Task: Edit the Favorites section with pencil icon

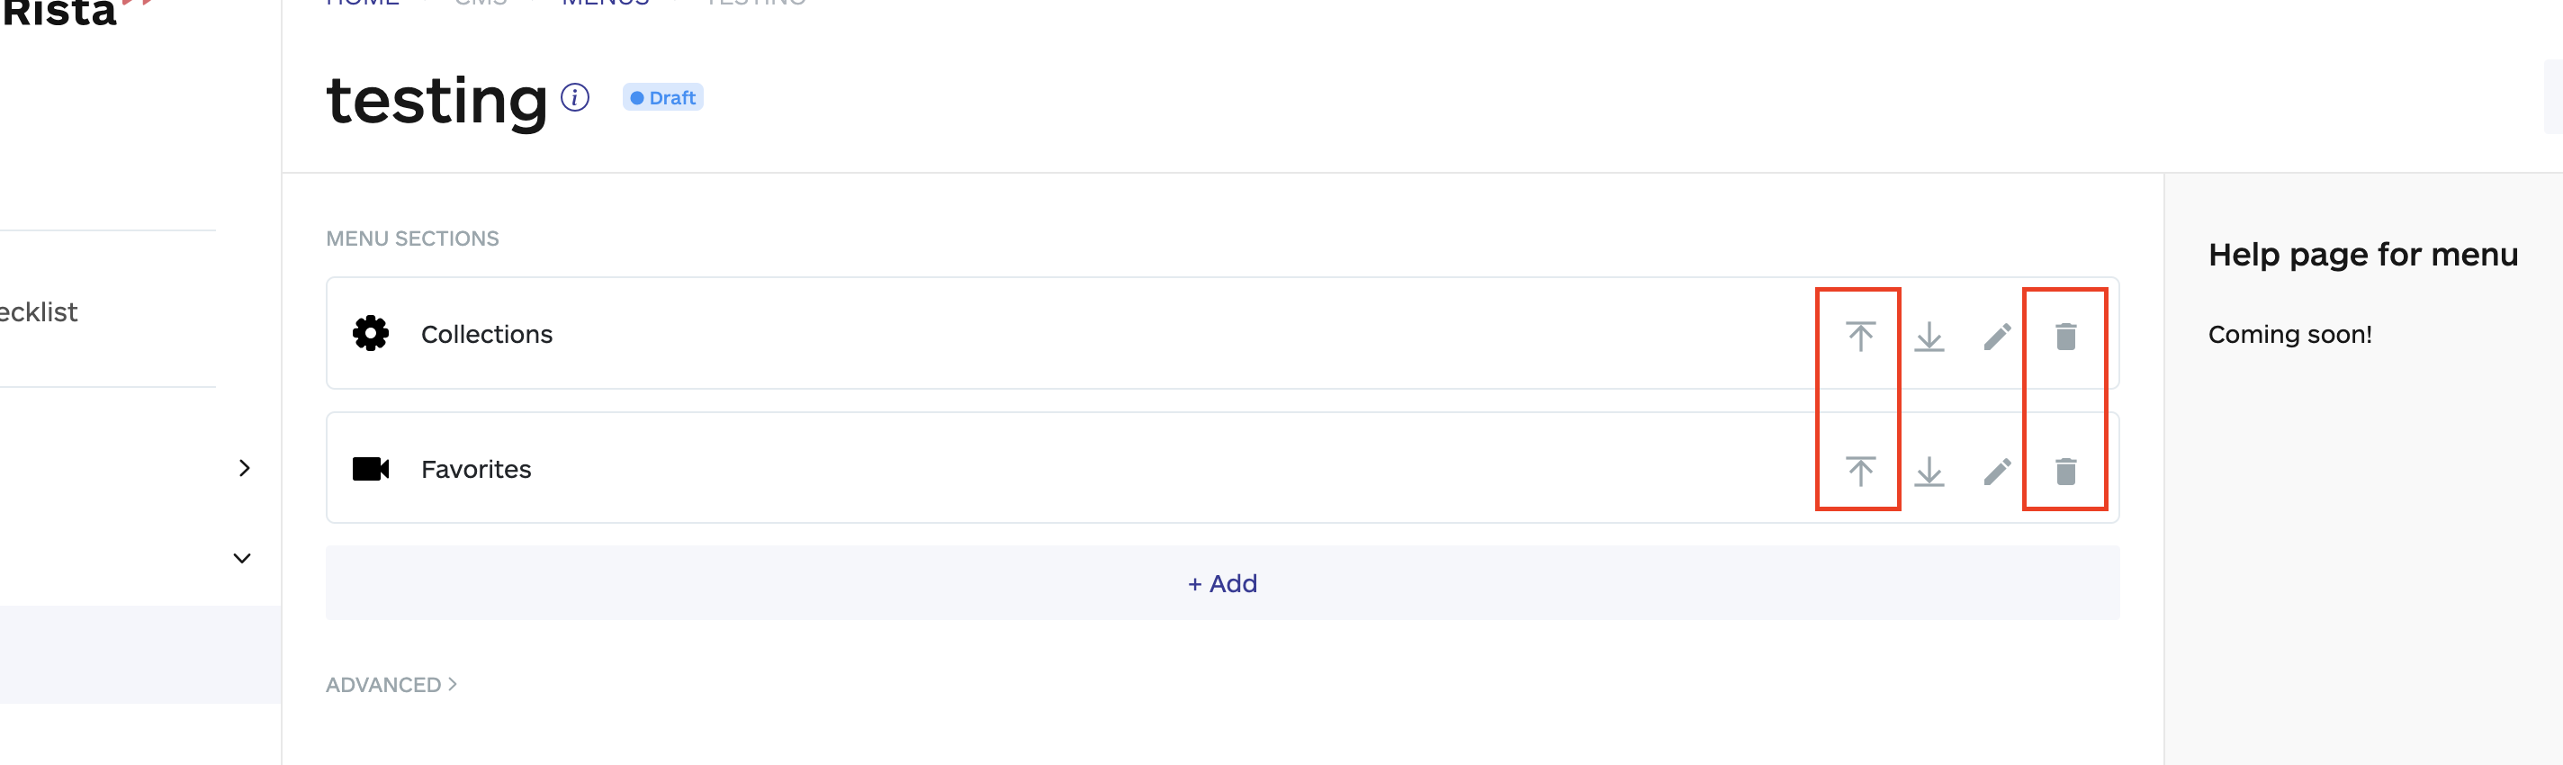Action: coord(1997,471)
